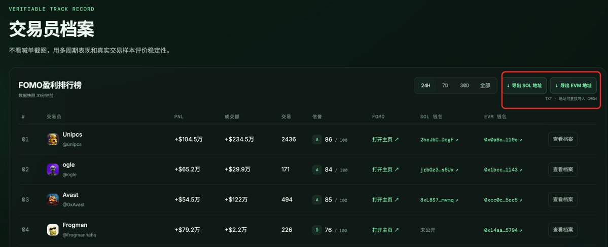Click trade count 2436
Image resolution: width=608 pixels, height=247 pixels.
289,139
